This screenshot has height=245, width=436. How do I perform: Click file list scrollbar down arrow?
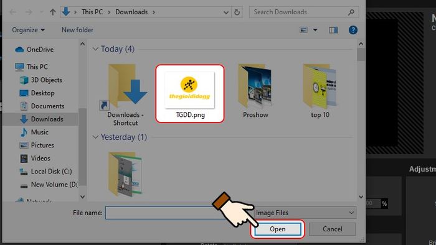361,196
